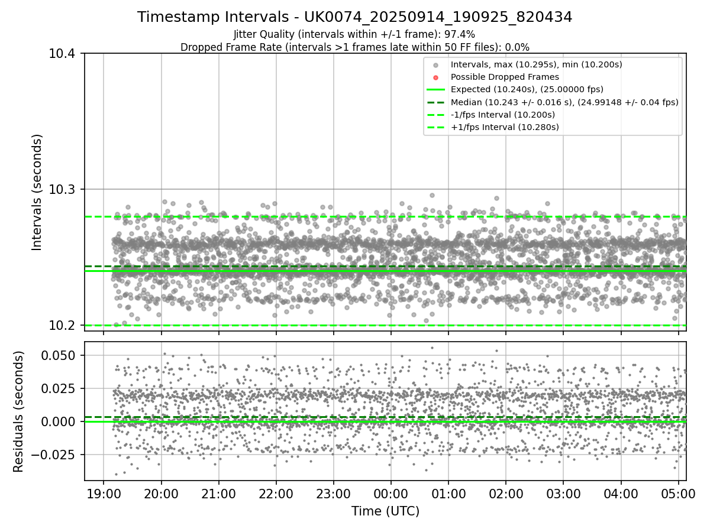The height and width of the screenshot is (532, 710).
Task: Click the 05:00 time tick label
Action: (x=678, y=494)
